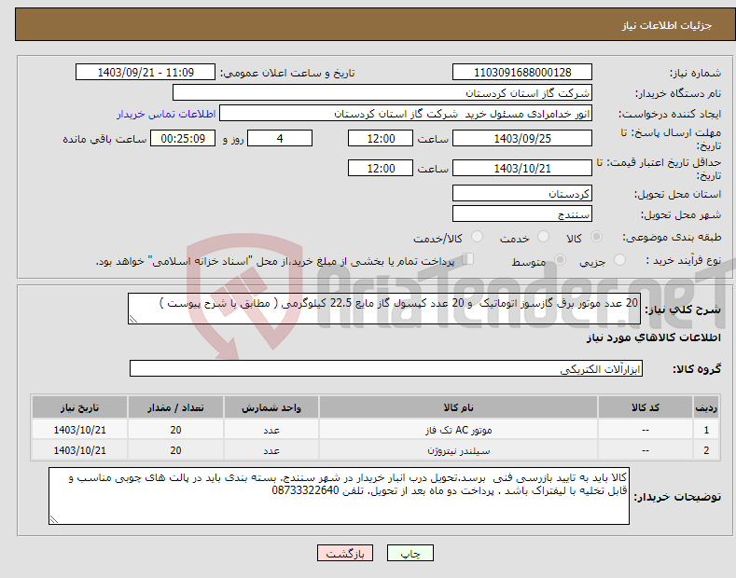Screen dimensions: 736x578
Task: Click the کد کالا column header
Action: tap(646, 407)
